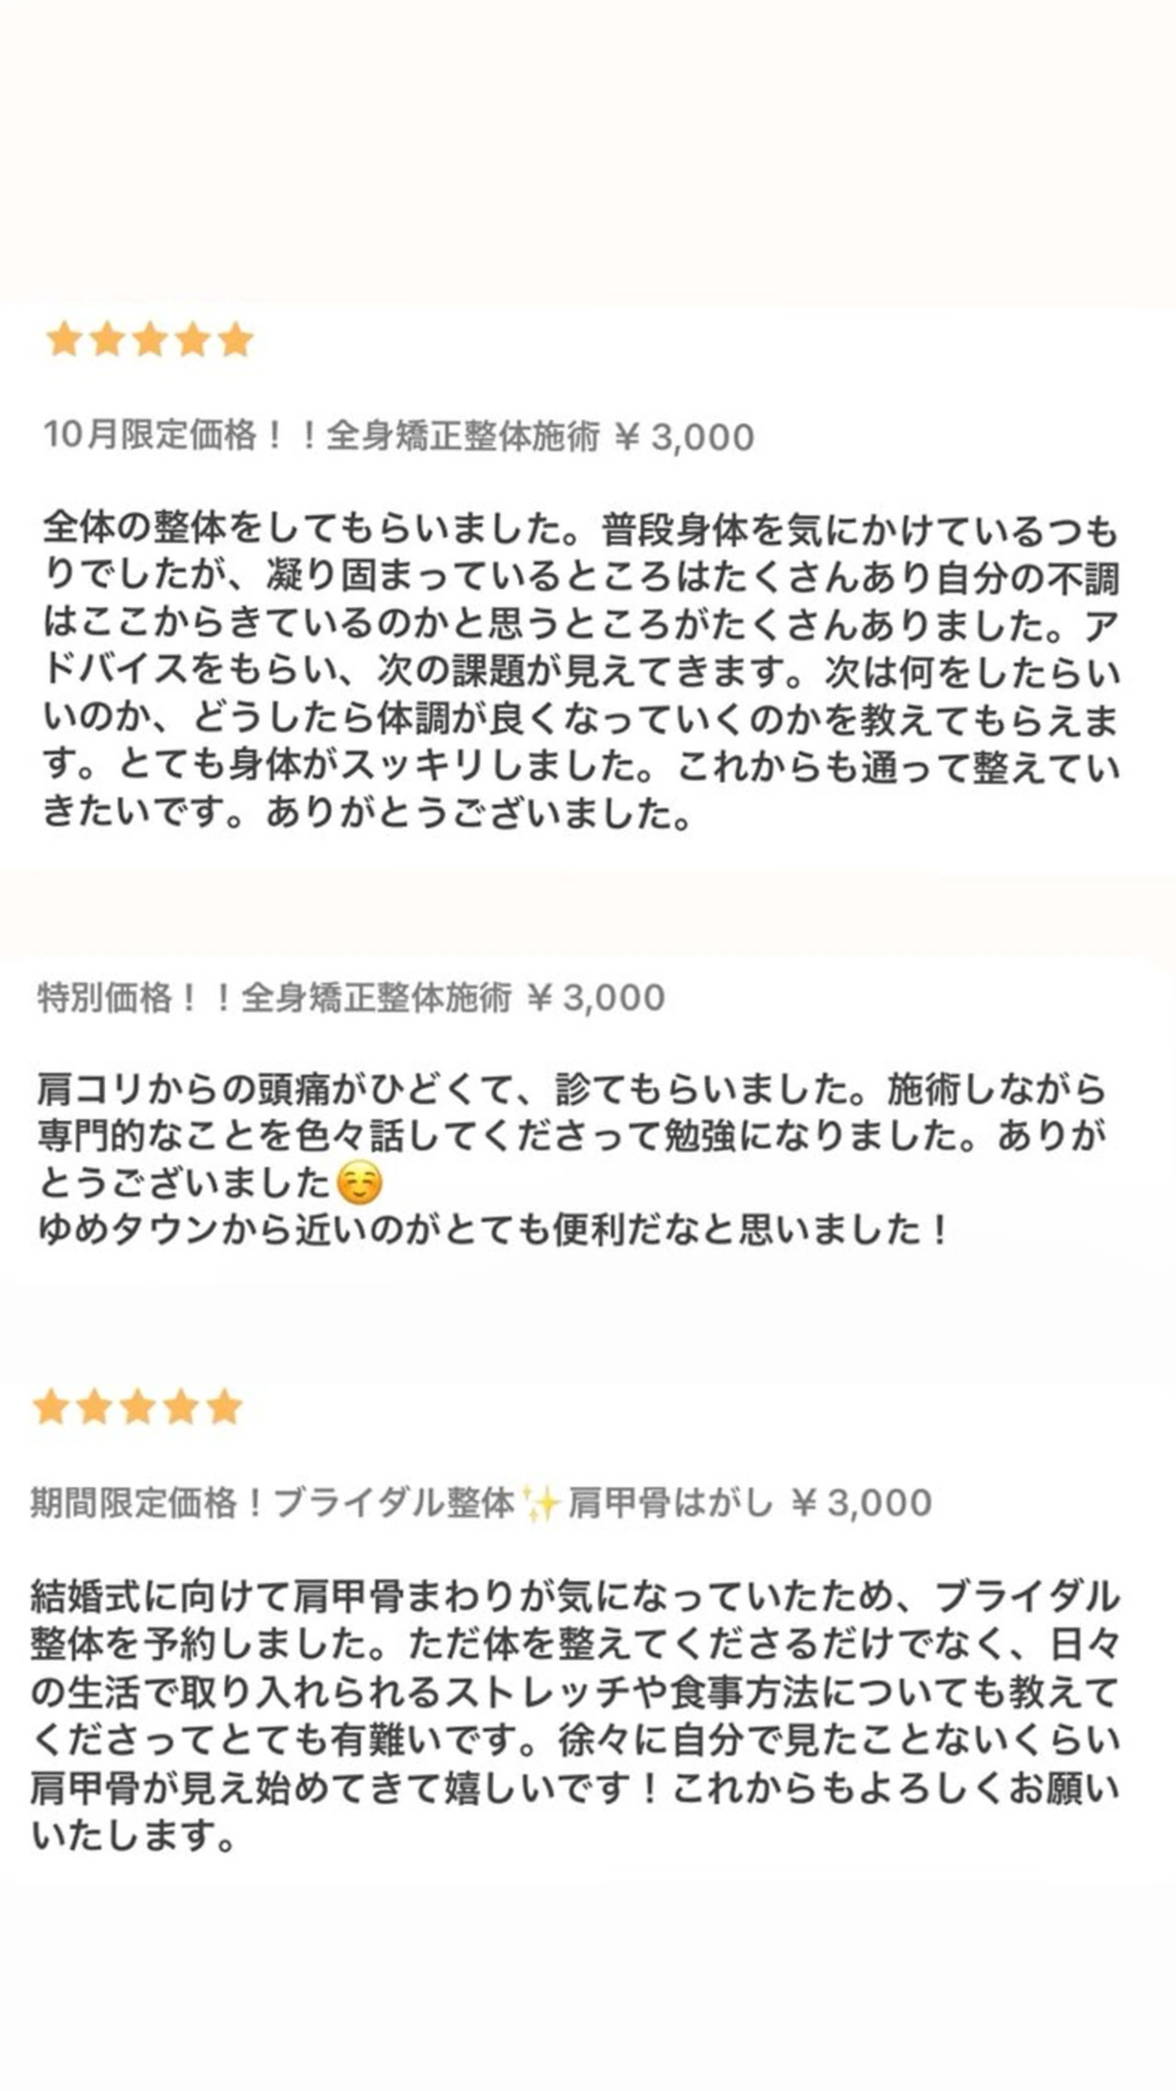The width and height of the screenshot is (1176, 2091).
Task: Click the second star of the top review
Action: (x=106, y=339)
